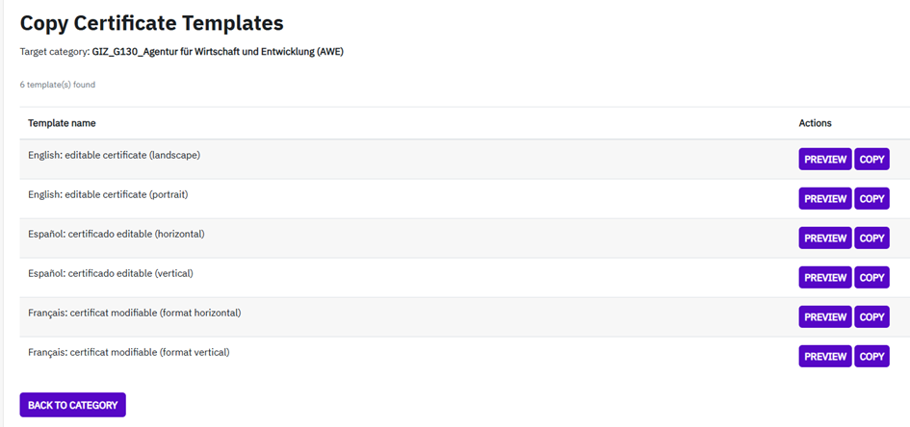The image size is (910, 427).
Task: Copy Français certificat modifiable (format vertical)
Action: click(871, 357)
